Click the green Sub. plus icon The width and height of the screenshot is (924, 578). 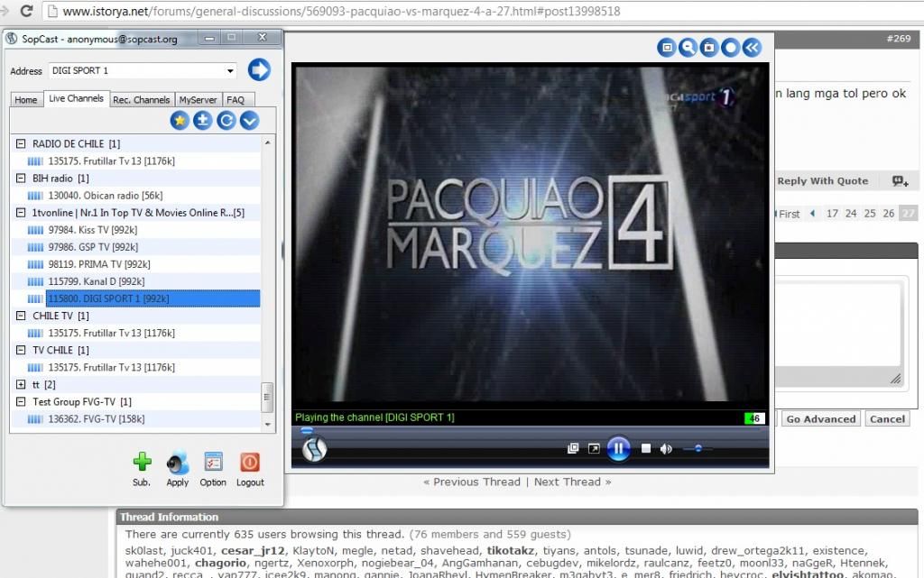point(142,463)
